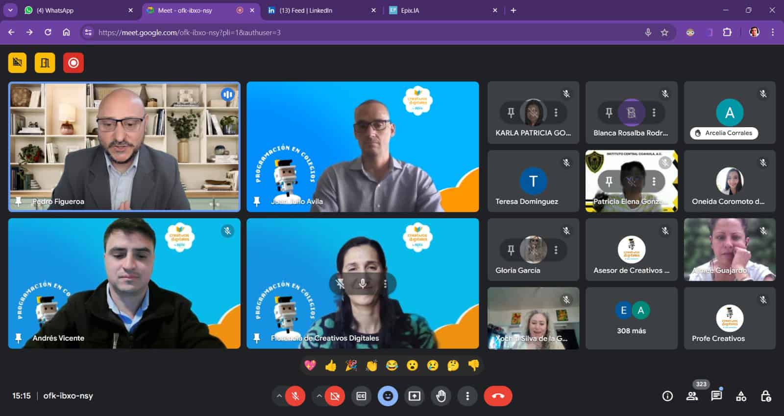Raise hand using the hand icon
The width and height of the screenshot is (784, 416).
(441, 396)
